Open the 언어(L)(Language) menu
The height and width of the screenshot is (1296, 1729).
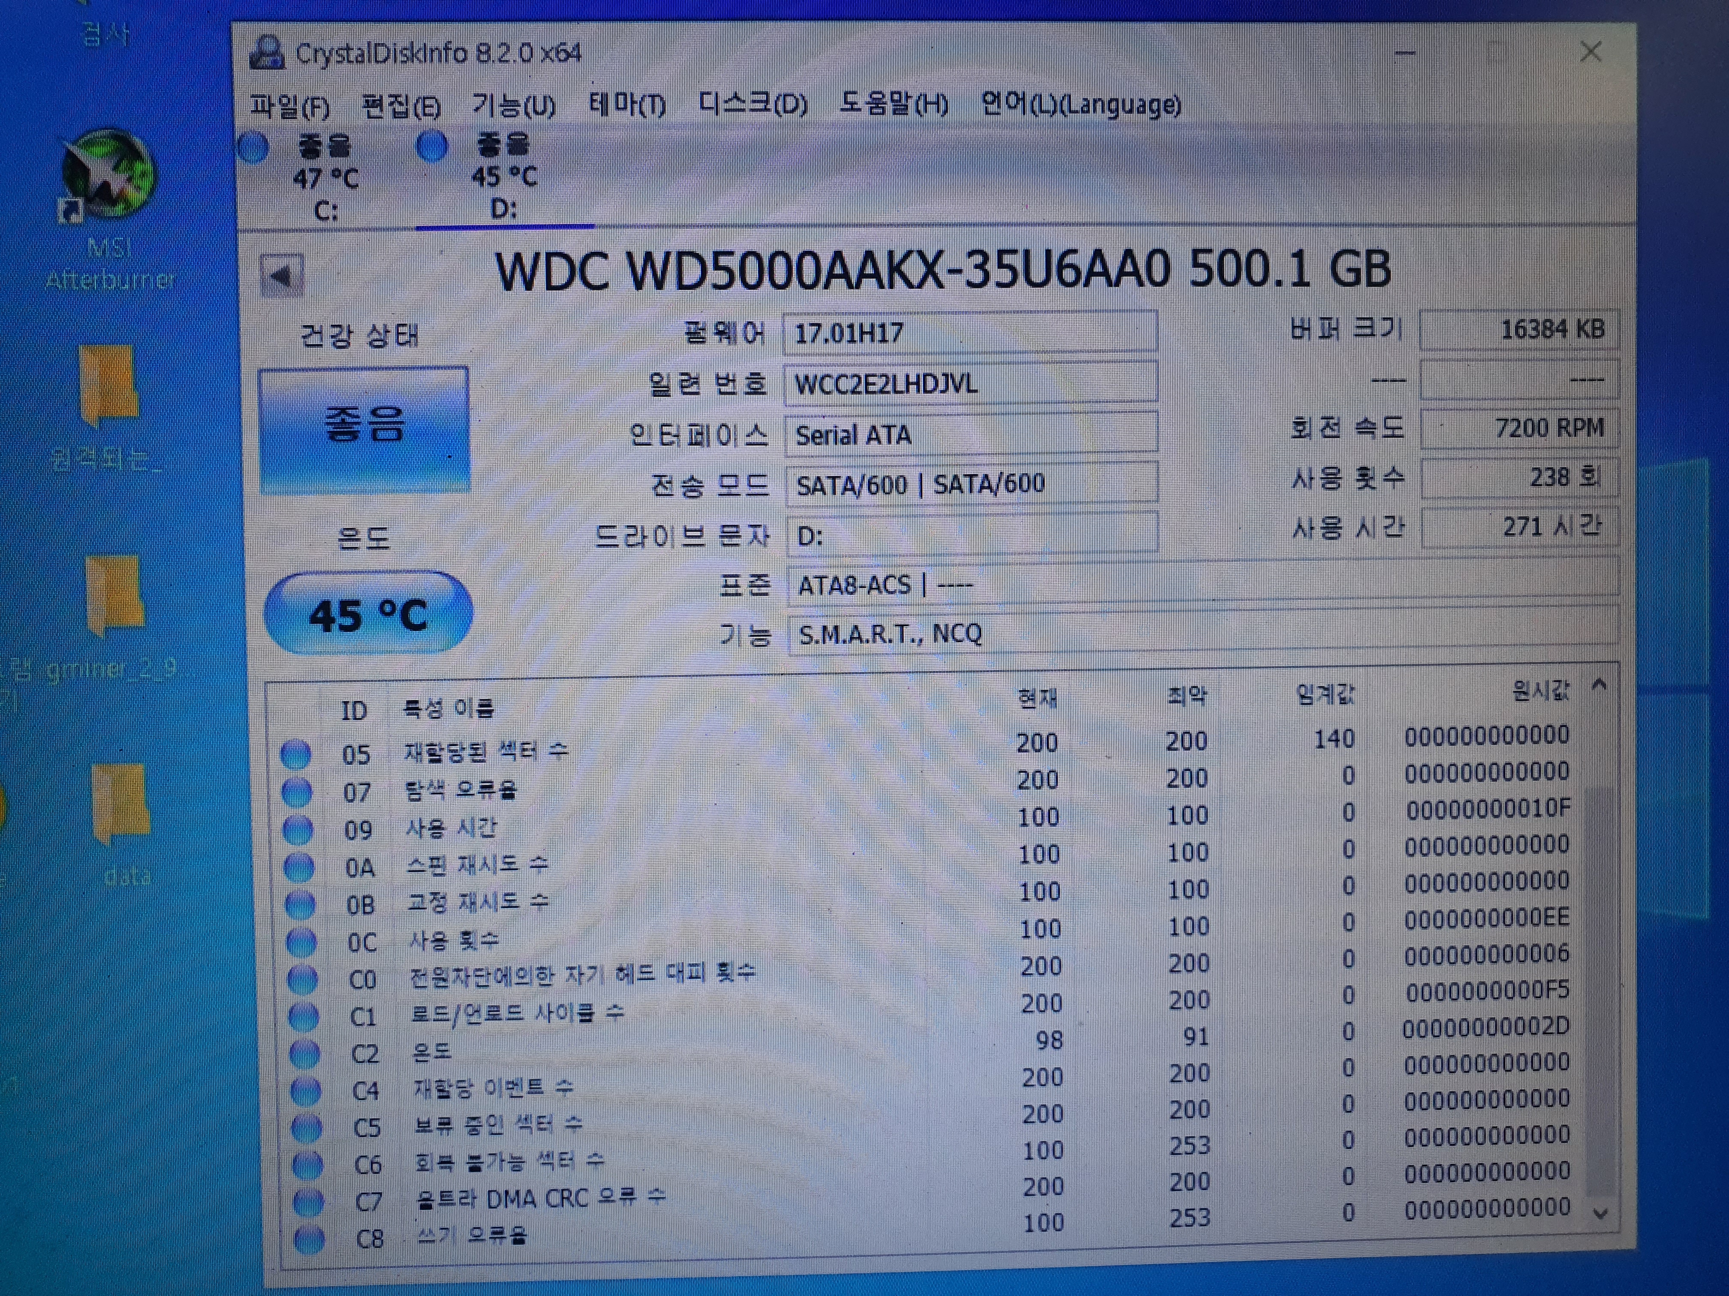(x=1081, y=104)
